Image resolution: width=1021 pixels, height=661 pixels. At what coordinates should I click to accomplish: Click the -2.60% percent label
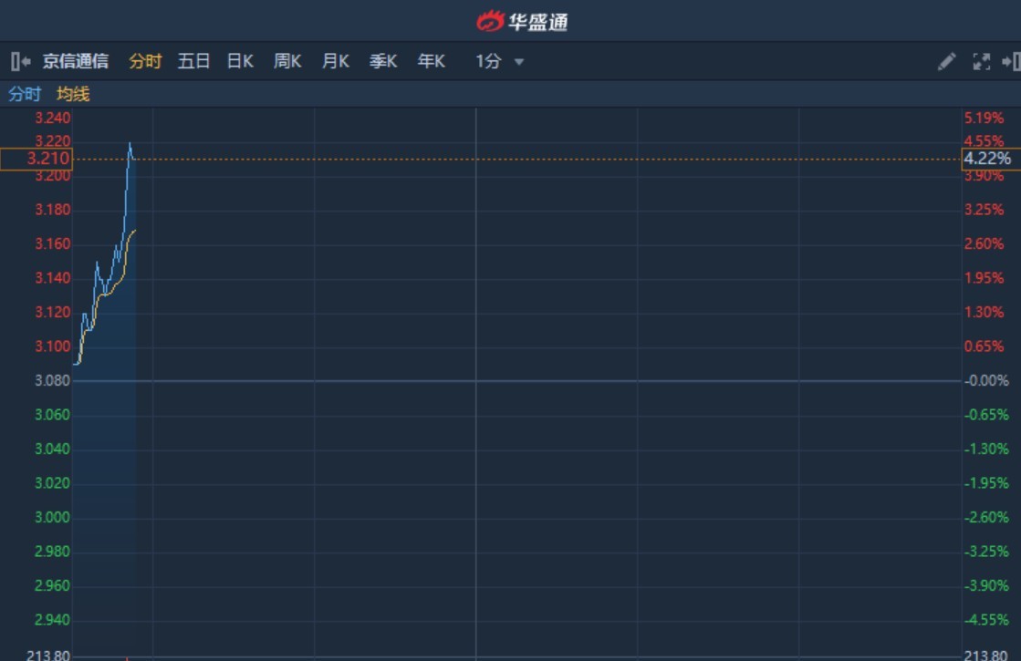[x=986, y=517]
